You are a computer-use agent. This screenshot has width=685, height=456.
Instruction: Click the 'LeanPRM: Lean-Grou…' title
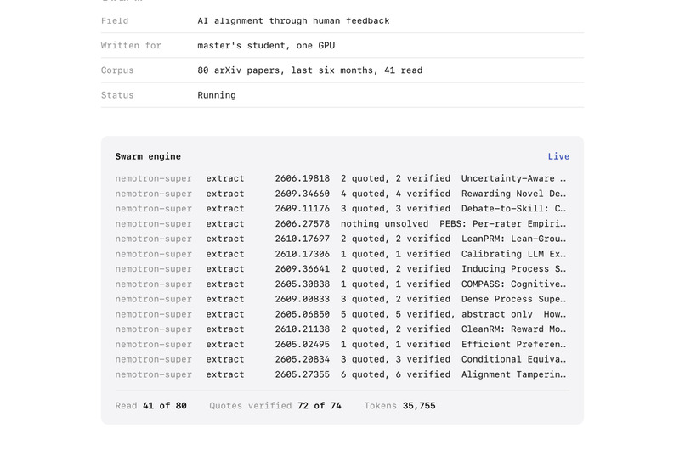pos(513,239)
